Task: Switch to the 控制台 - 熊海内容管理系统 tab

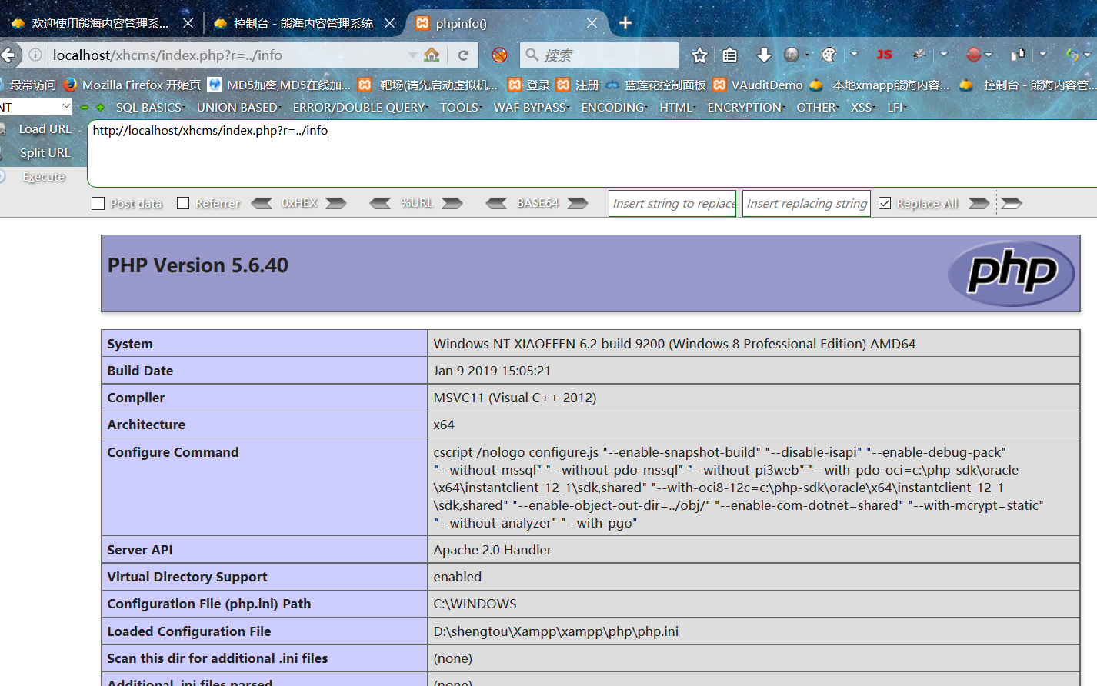Action: pyautogui.click(x=305, y=23)
